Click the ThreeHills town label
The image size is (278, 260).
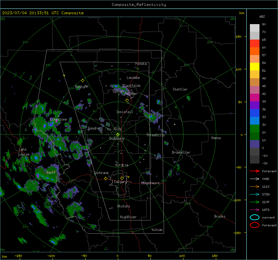tap(155, 135)
